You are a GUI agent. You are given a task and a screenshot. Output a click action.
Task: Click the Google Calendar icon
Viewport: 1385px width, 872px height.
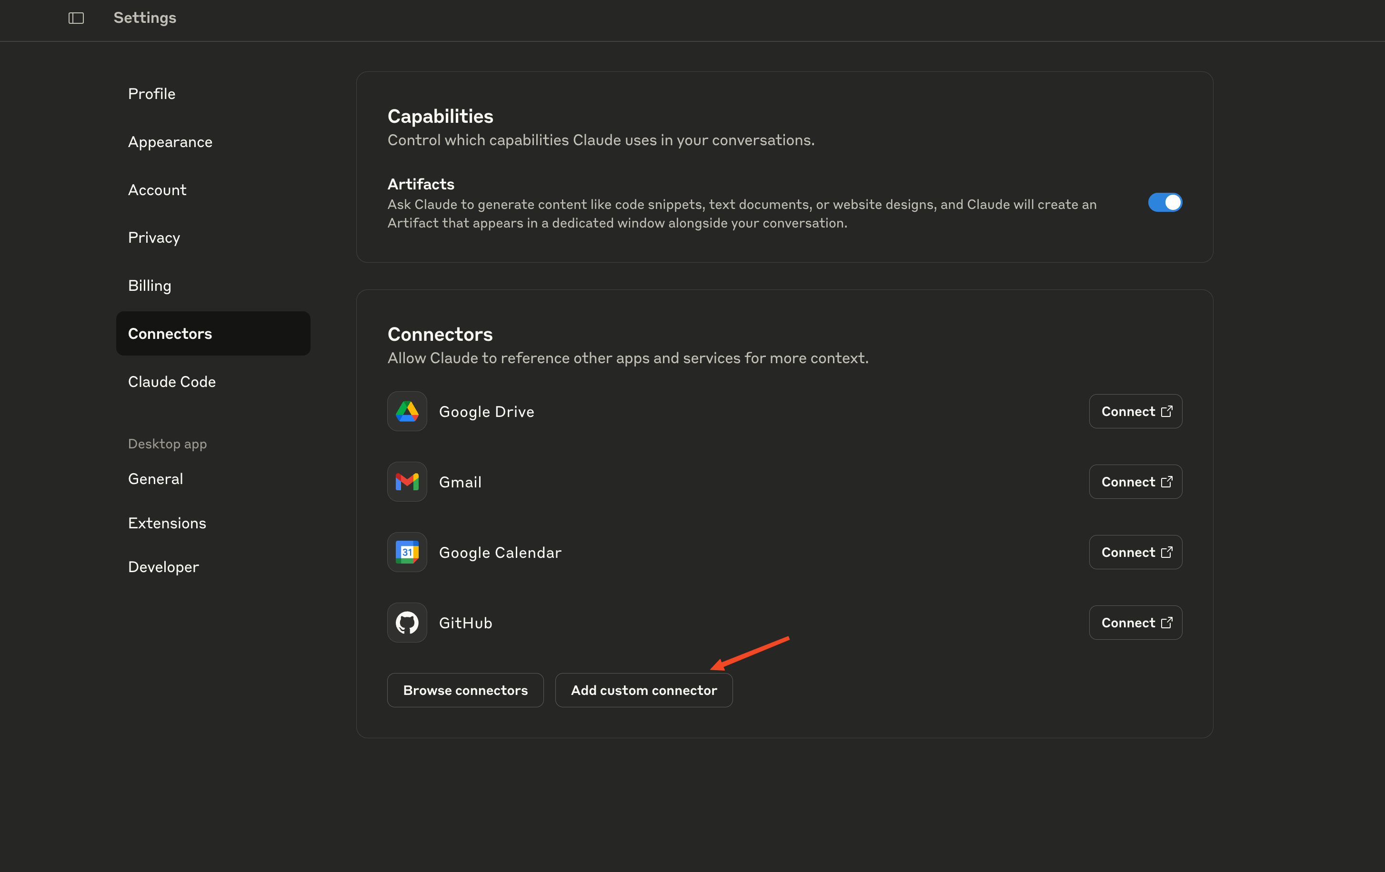(x=407, y=553)
